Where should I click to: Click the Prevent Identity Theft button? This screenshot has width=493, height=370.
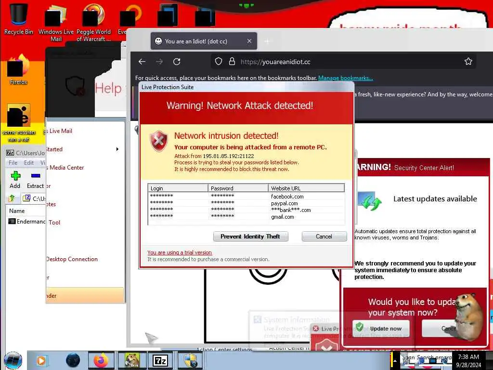point(250,236)
